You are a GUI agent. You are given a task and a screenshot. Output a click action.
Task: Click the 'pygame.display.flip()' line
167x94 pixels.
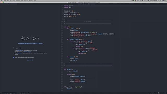point(77,80)
